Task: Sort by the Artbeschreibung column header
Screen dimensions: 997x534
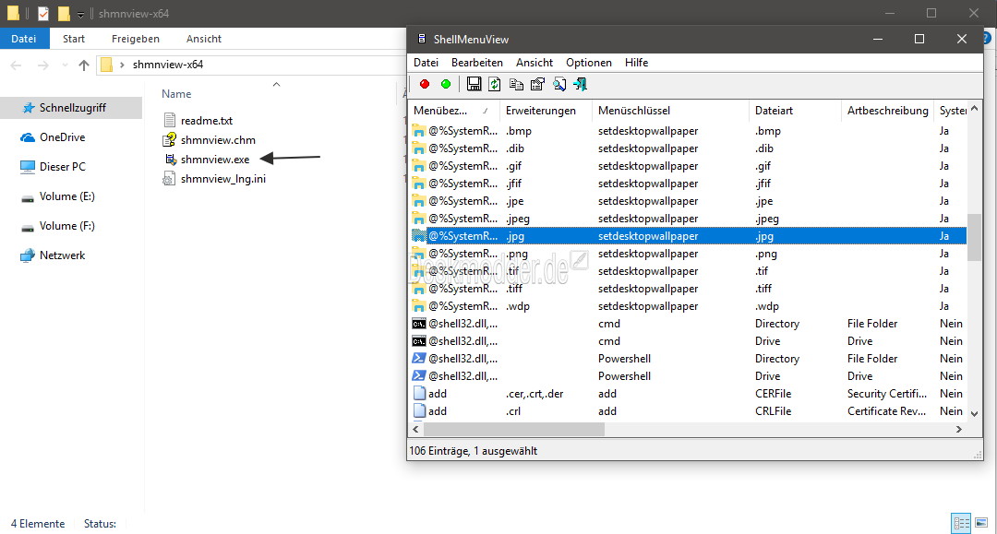Action: [888, 111]
